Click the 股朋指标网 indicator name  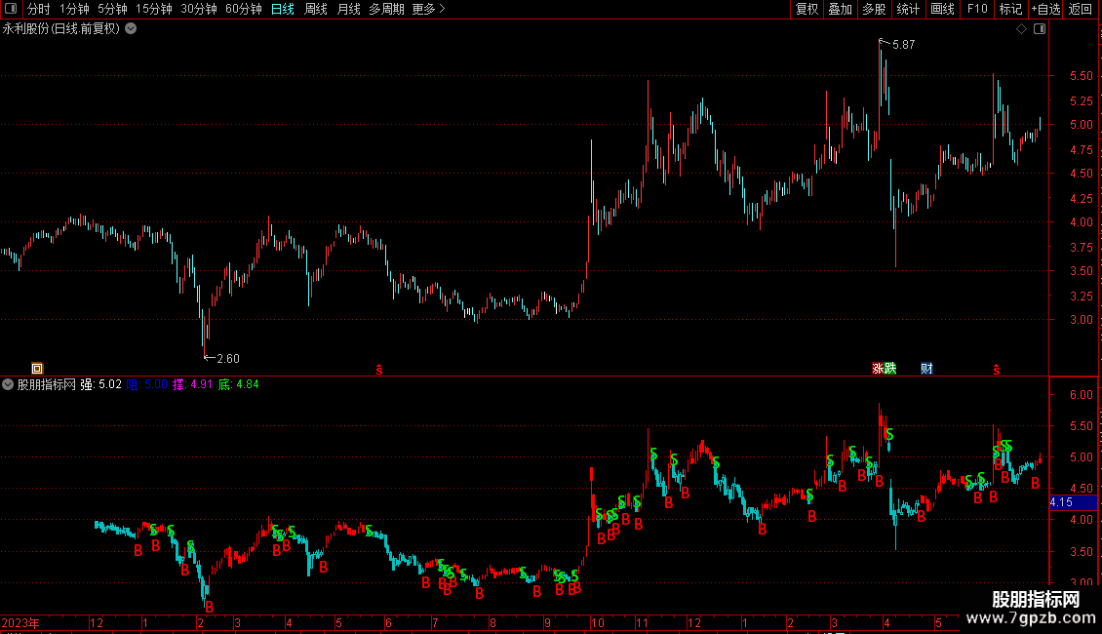pos(47,384)
